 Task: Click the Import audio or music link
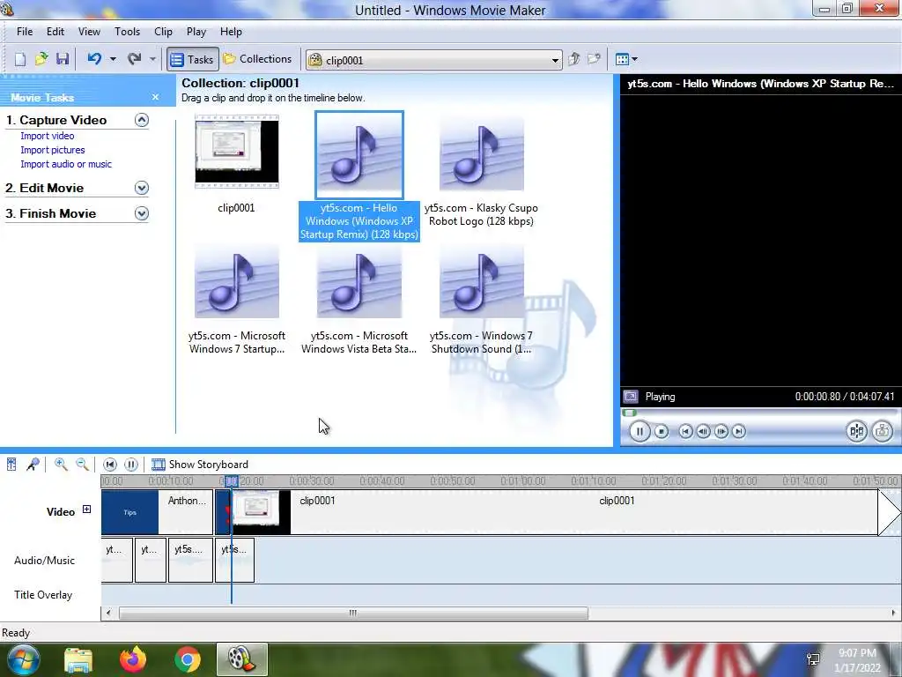[x=66, y=164]
